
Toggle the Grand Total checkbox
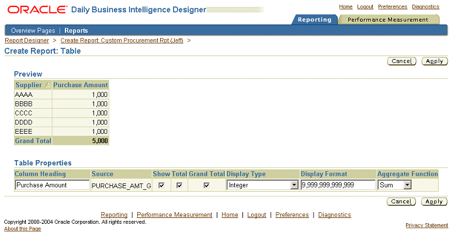coord(207,185)
